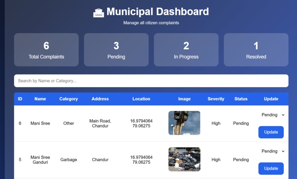Click the ID cell '6'
This screenshot has width=297, height=179.
20,123
